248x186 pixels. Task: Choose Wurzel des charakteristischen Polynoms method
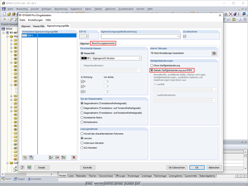82,134
